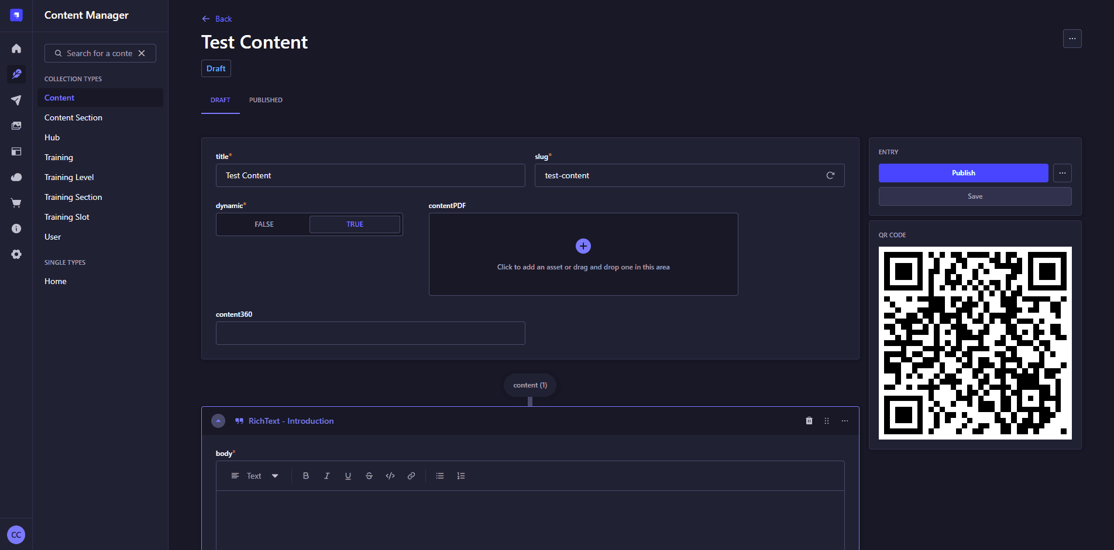Open RichText component more options
Image resolution: width=1114 pixels, height=550 pixels.
tap(845, 421)
